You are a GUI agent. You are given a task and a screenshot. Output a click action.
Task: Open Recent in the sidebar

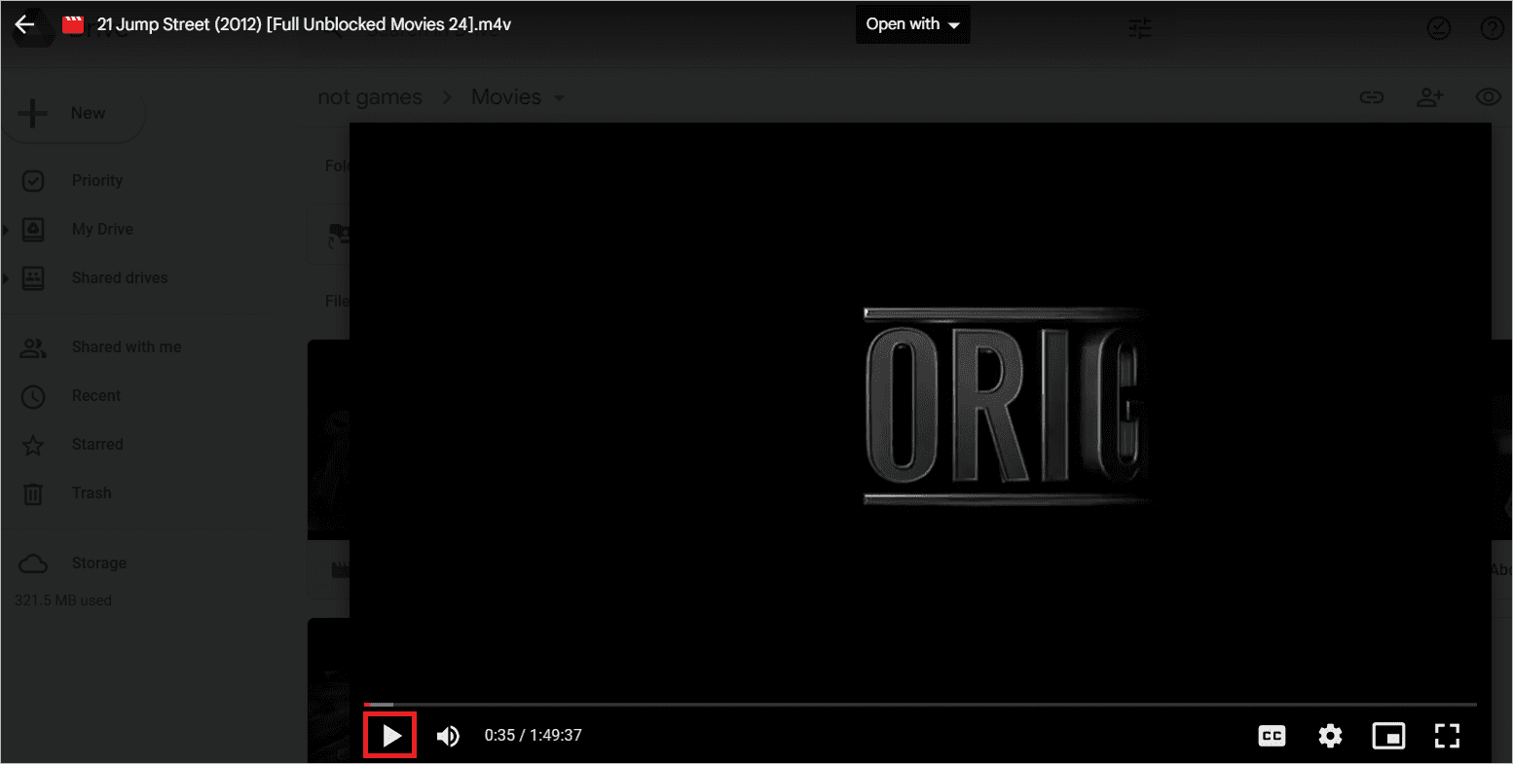coord(96,395)
